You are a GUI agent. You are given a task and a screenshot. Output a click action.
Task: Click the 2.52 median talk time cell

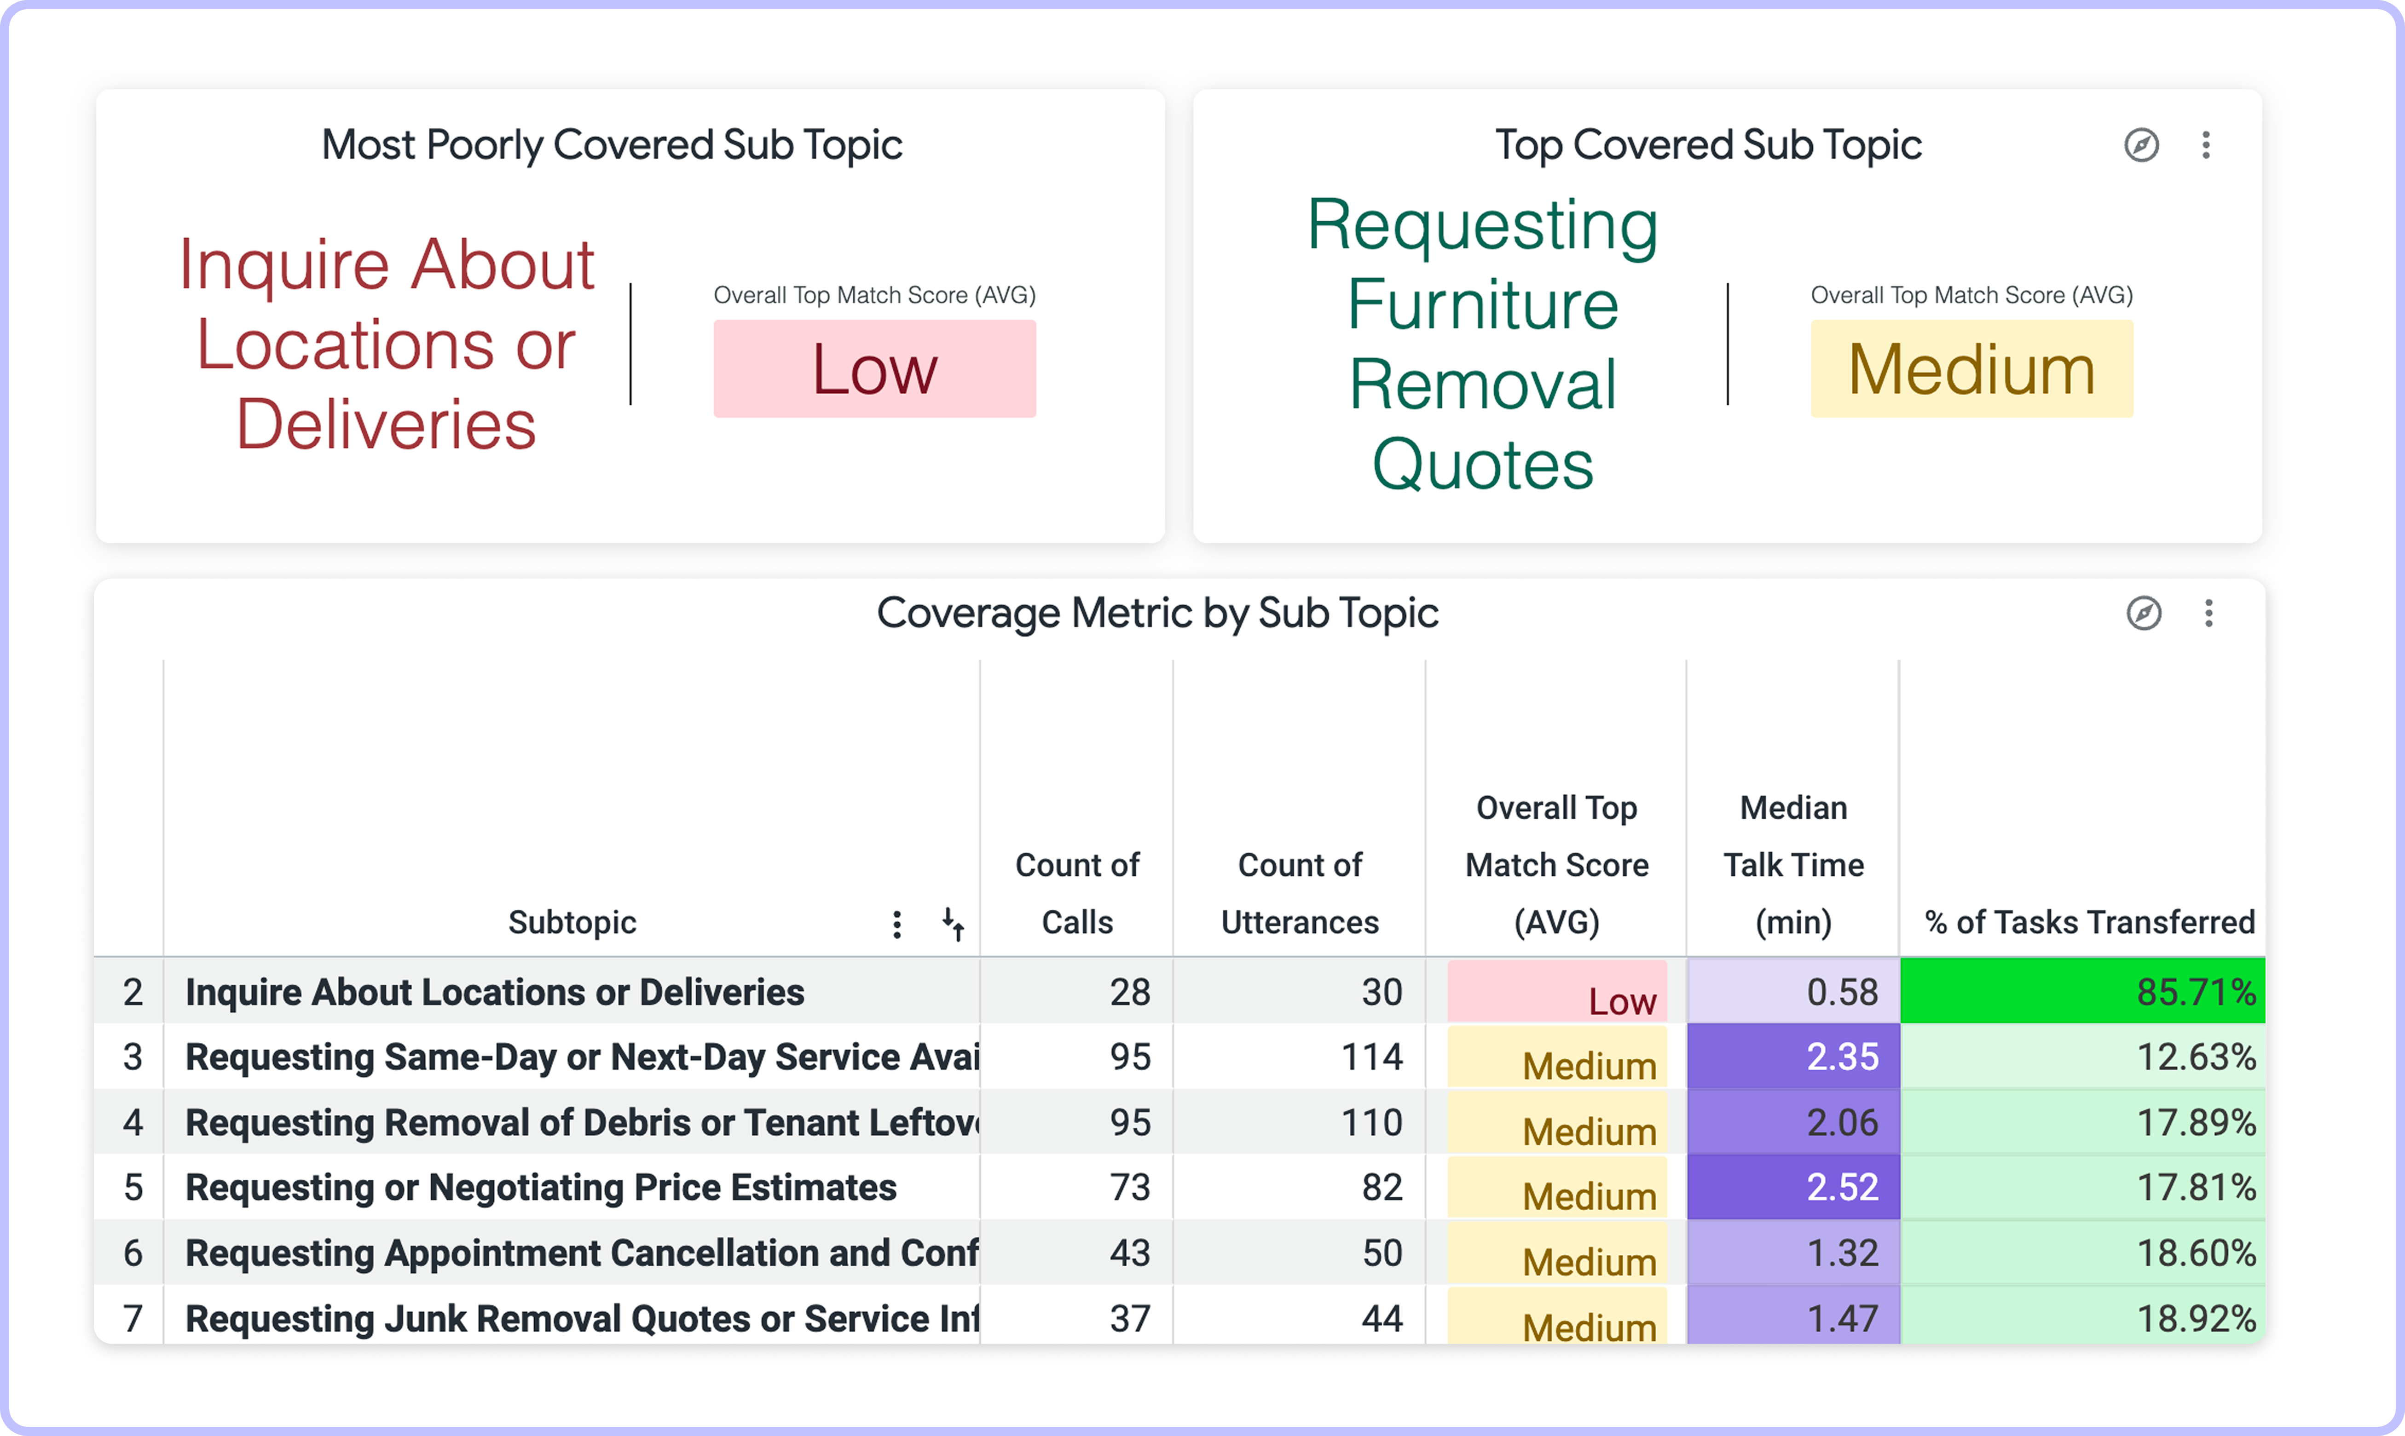coord(1793,1187)
